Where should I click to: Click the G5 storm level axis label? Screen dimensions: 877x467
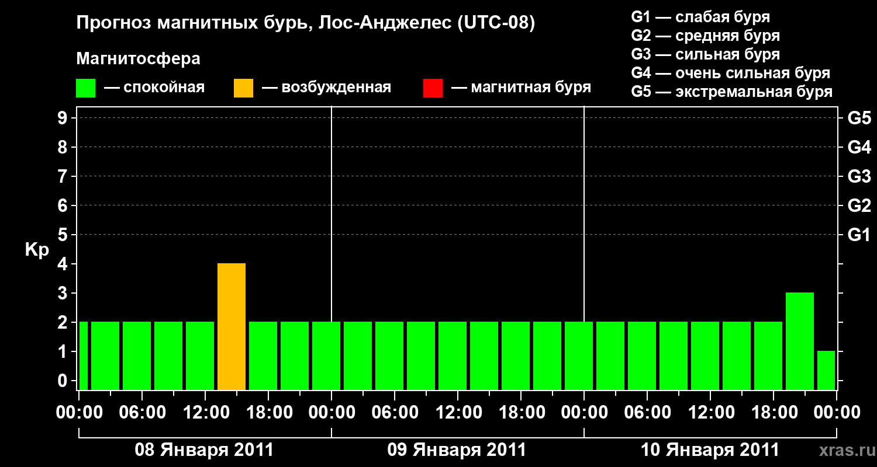click(859, 118)
